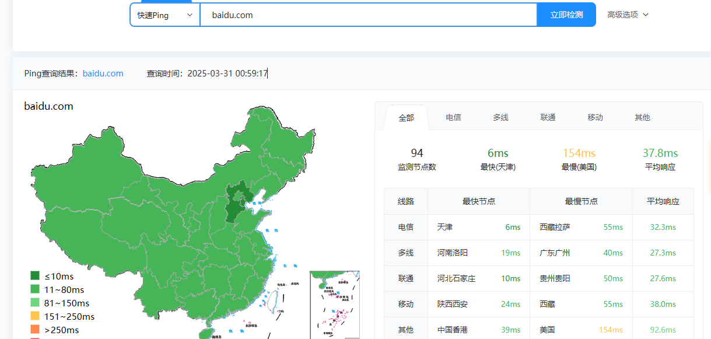Click the baidu.com domain input field
Screen dimensions: 711x339
(x=367, y=15)
